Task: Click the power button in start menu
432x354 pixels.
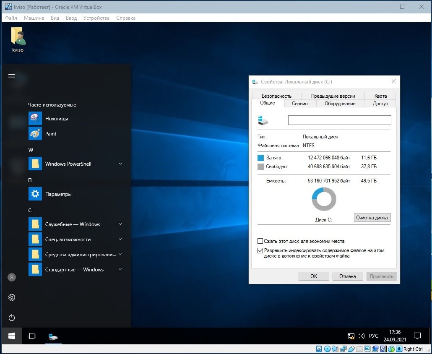Action: pos(12,318)
